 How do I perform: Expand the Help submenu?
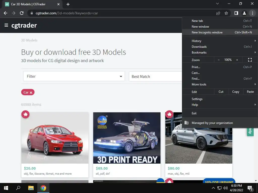[220, 105]
